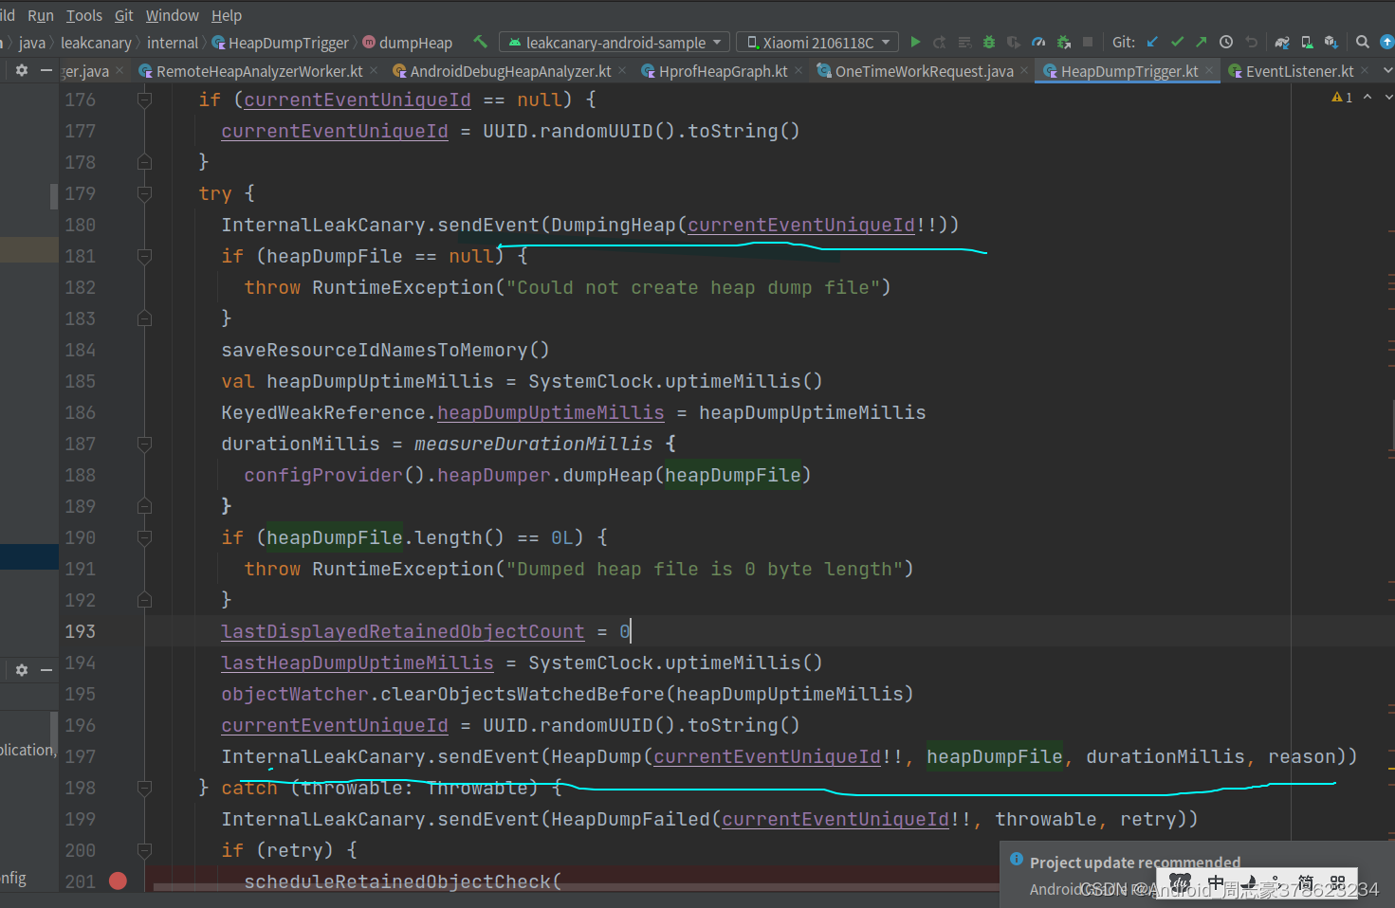Click the Build project hammer icon
Image resolution: width=1395 pixels, height=908 pixels.
coord(480,42)
